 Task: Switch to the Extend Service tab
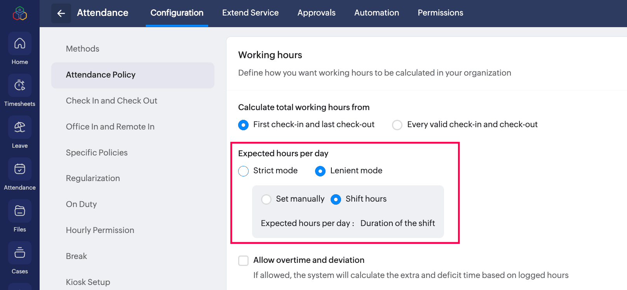(x=250, y=13)
